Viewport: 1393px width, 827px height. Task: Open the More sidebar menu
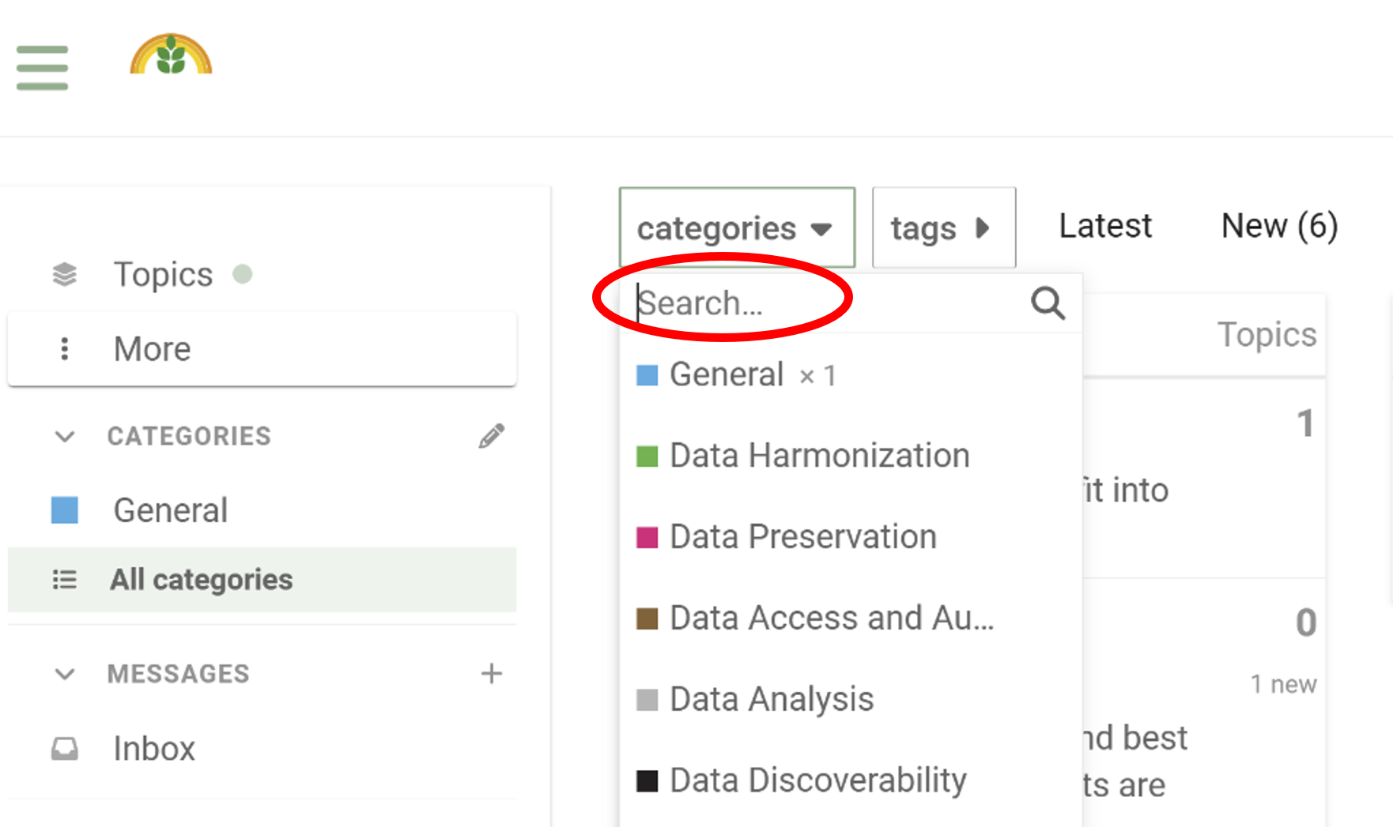tap(262, 348)
